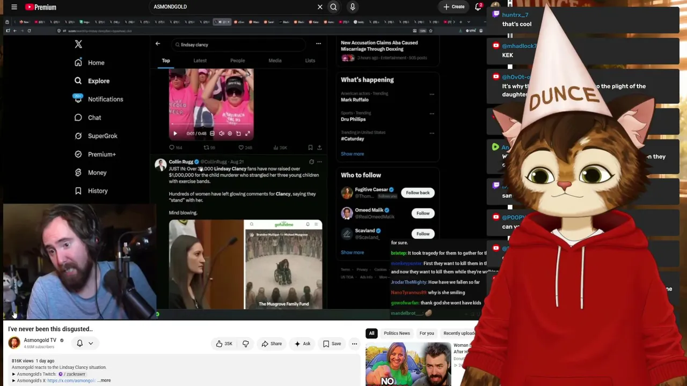
Task: Open the Asmongold TV channel name
Action: pos(40,340)
